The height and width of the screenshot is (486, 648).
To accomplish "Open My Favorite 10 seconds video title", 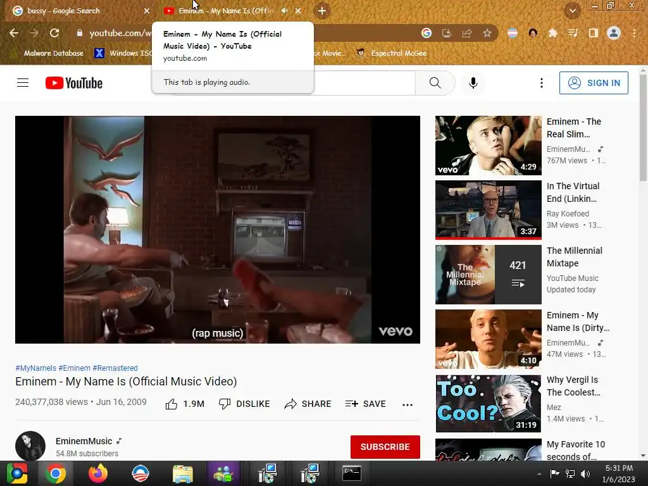I will pyautogui.click(x=576, y=451).
